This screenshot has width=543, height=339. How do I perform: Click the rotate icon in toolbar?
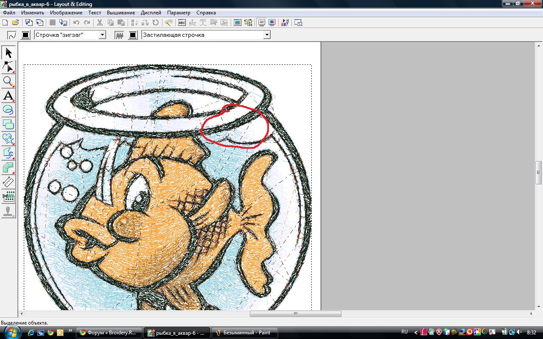point(156,23)
